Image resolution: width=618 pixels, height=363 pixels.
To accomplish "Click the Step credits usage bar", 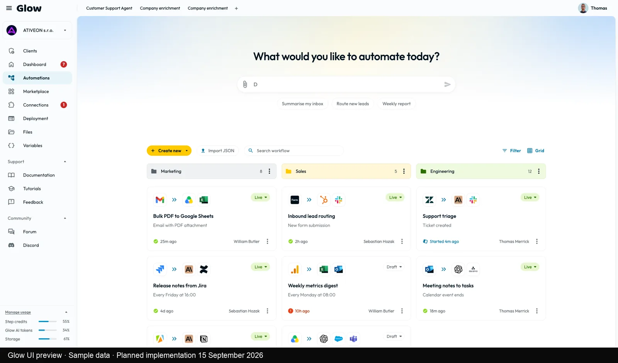I will click(x=48, y=321).
